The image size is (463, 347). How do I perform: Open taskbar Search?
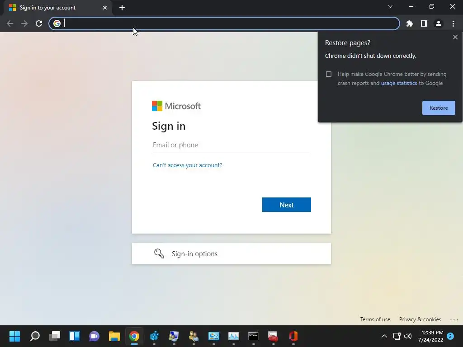click(35, 336)
